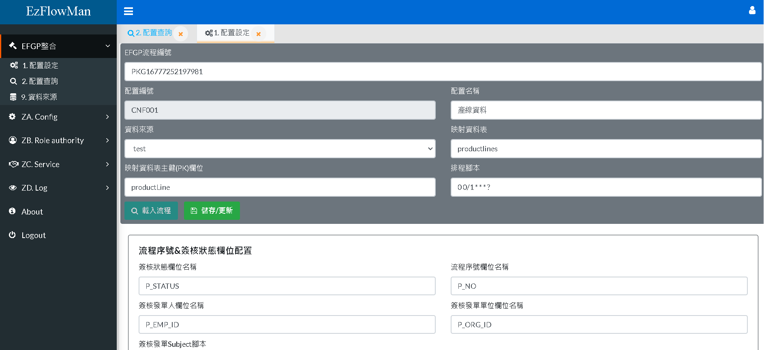
Task: Click the save icon in 儲存/更新 button
Action: 194,211
